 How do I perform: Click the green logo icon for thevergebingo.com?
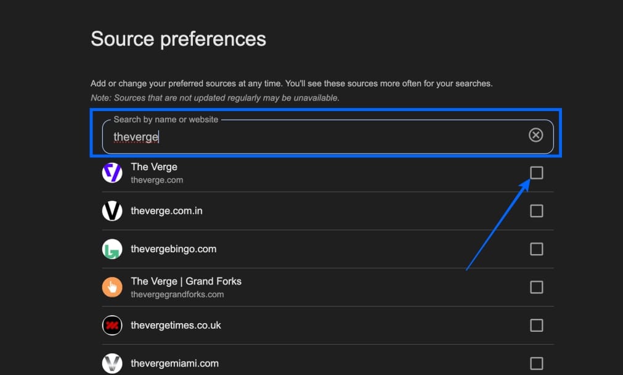112,249
